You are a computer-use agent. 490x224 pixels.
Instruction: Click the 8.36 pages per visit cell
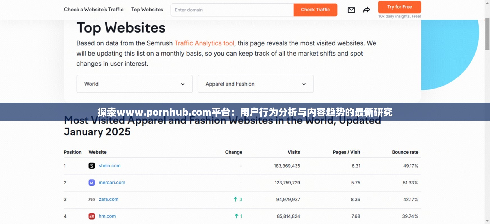click(355, 200)
